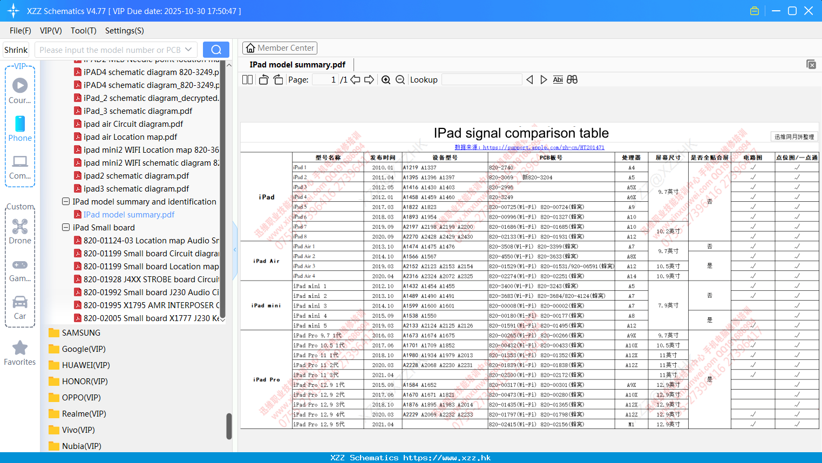Open the VIP(V) menu
This screenshot has height=463, width=822.
[x=51, y=31]
